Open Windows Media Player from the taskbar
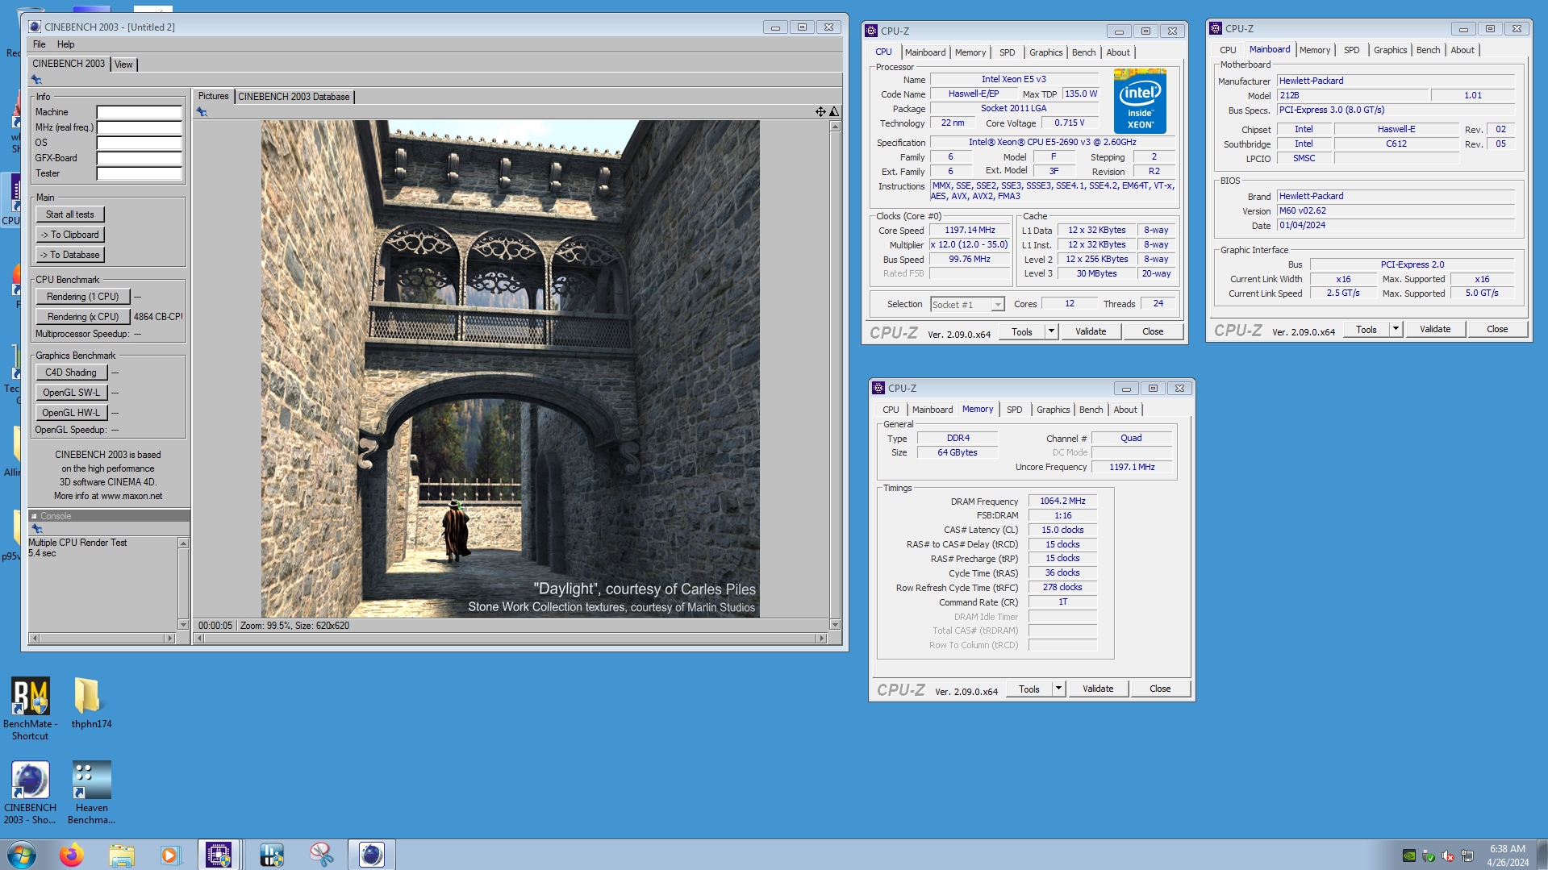1548x870 pixels. 170,855
